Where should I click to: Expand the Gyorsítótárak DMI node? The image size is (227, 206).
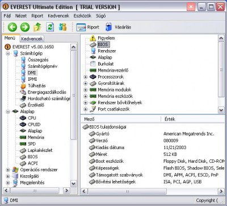tap(86, 84)
